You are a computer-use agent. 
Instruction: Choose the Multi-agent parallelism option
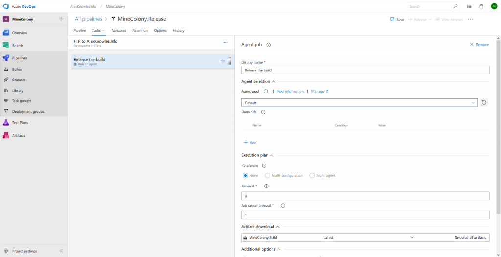tap(312, 175)
